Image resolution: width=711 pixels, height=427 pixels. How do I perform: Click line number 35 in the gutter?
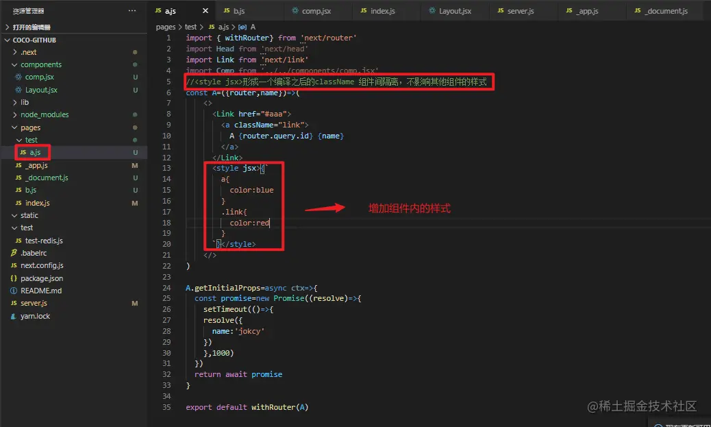(x=166, y=407)
